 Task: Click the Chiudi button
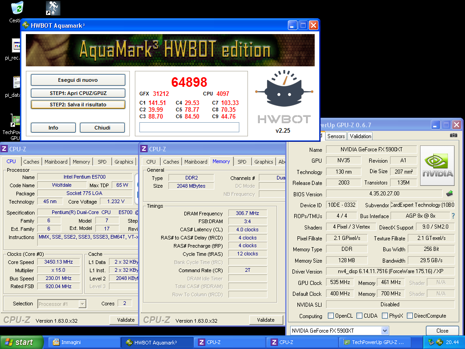click(x=102, y=128)
